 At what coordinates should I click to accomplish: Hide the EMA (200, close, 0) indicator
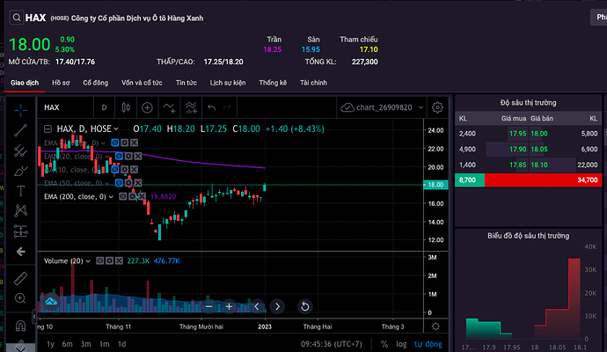122,197
